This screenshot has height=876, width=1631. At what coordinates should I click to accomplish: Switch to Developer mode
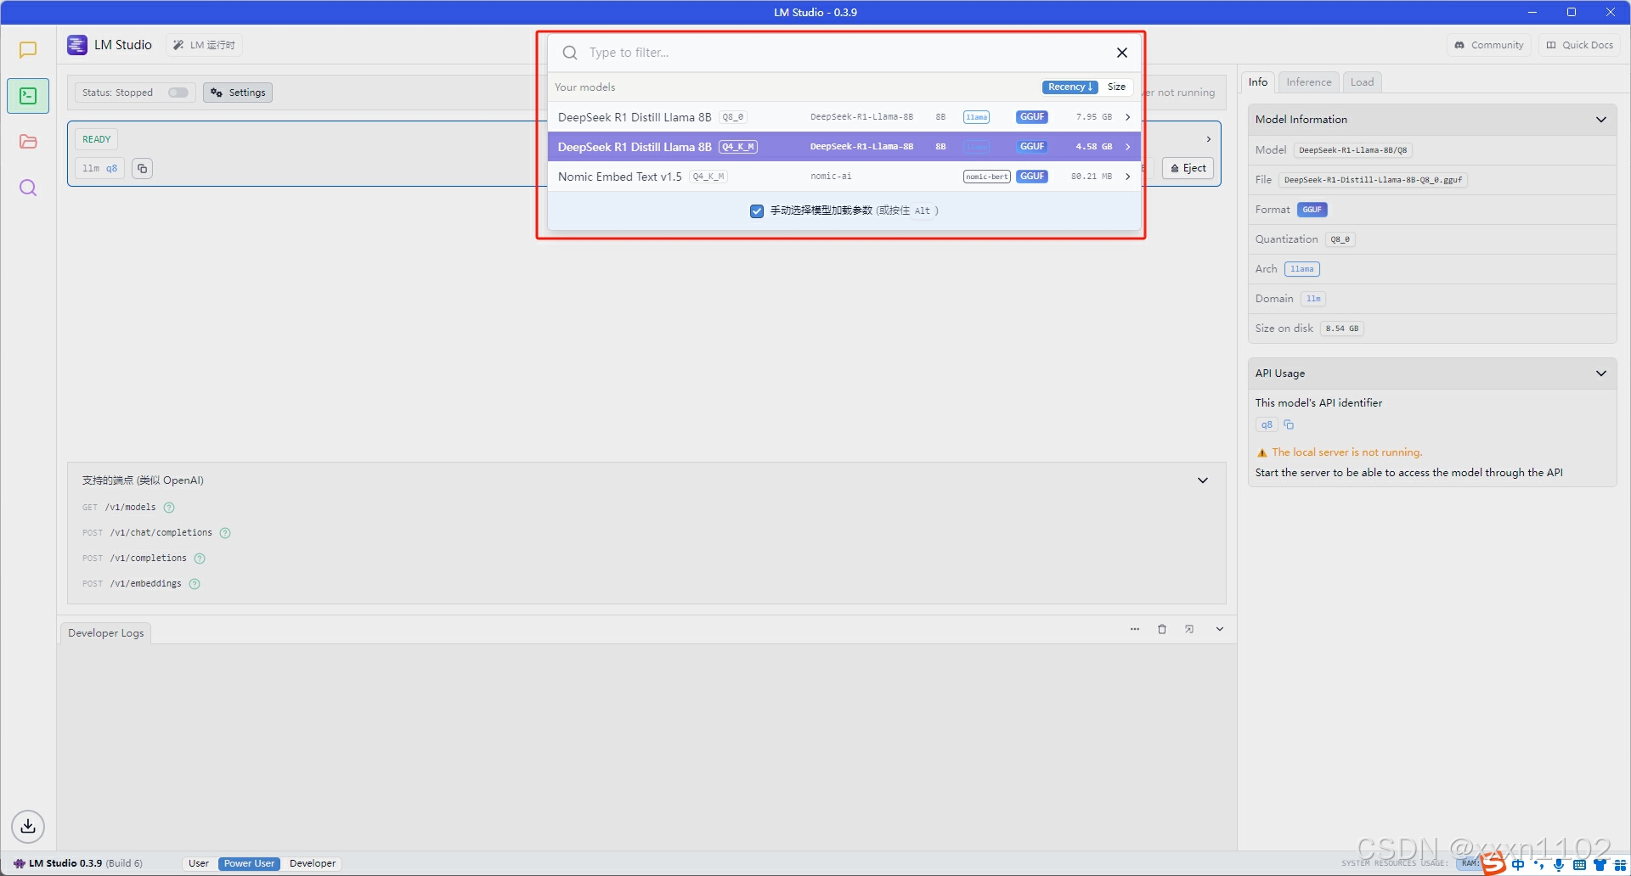click(x=313, y=863)
